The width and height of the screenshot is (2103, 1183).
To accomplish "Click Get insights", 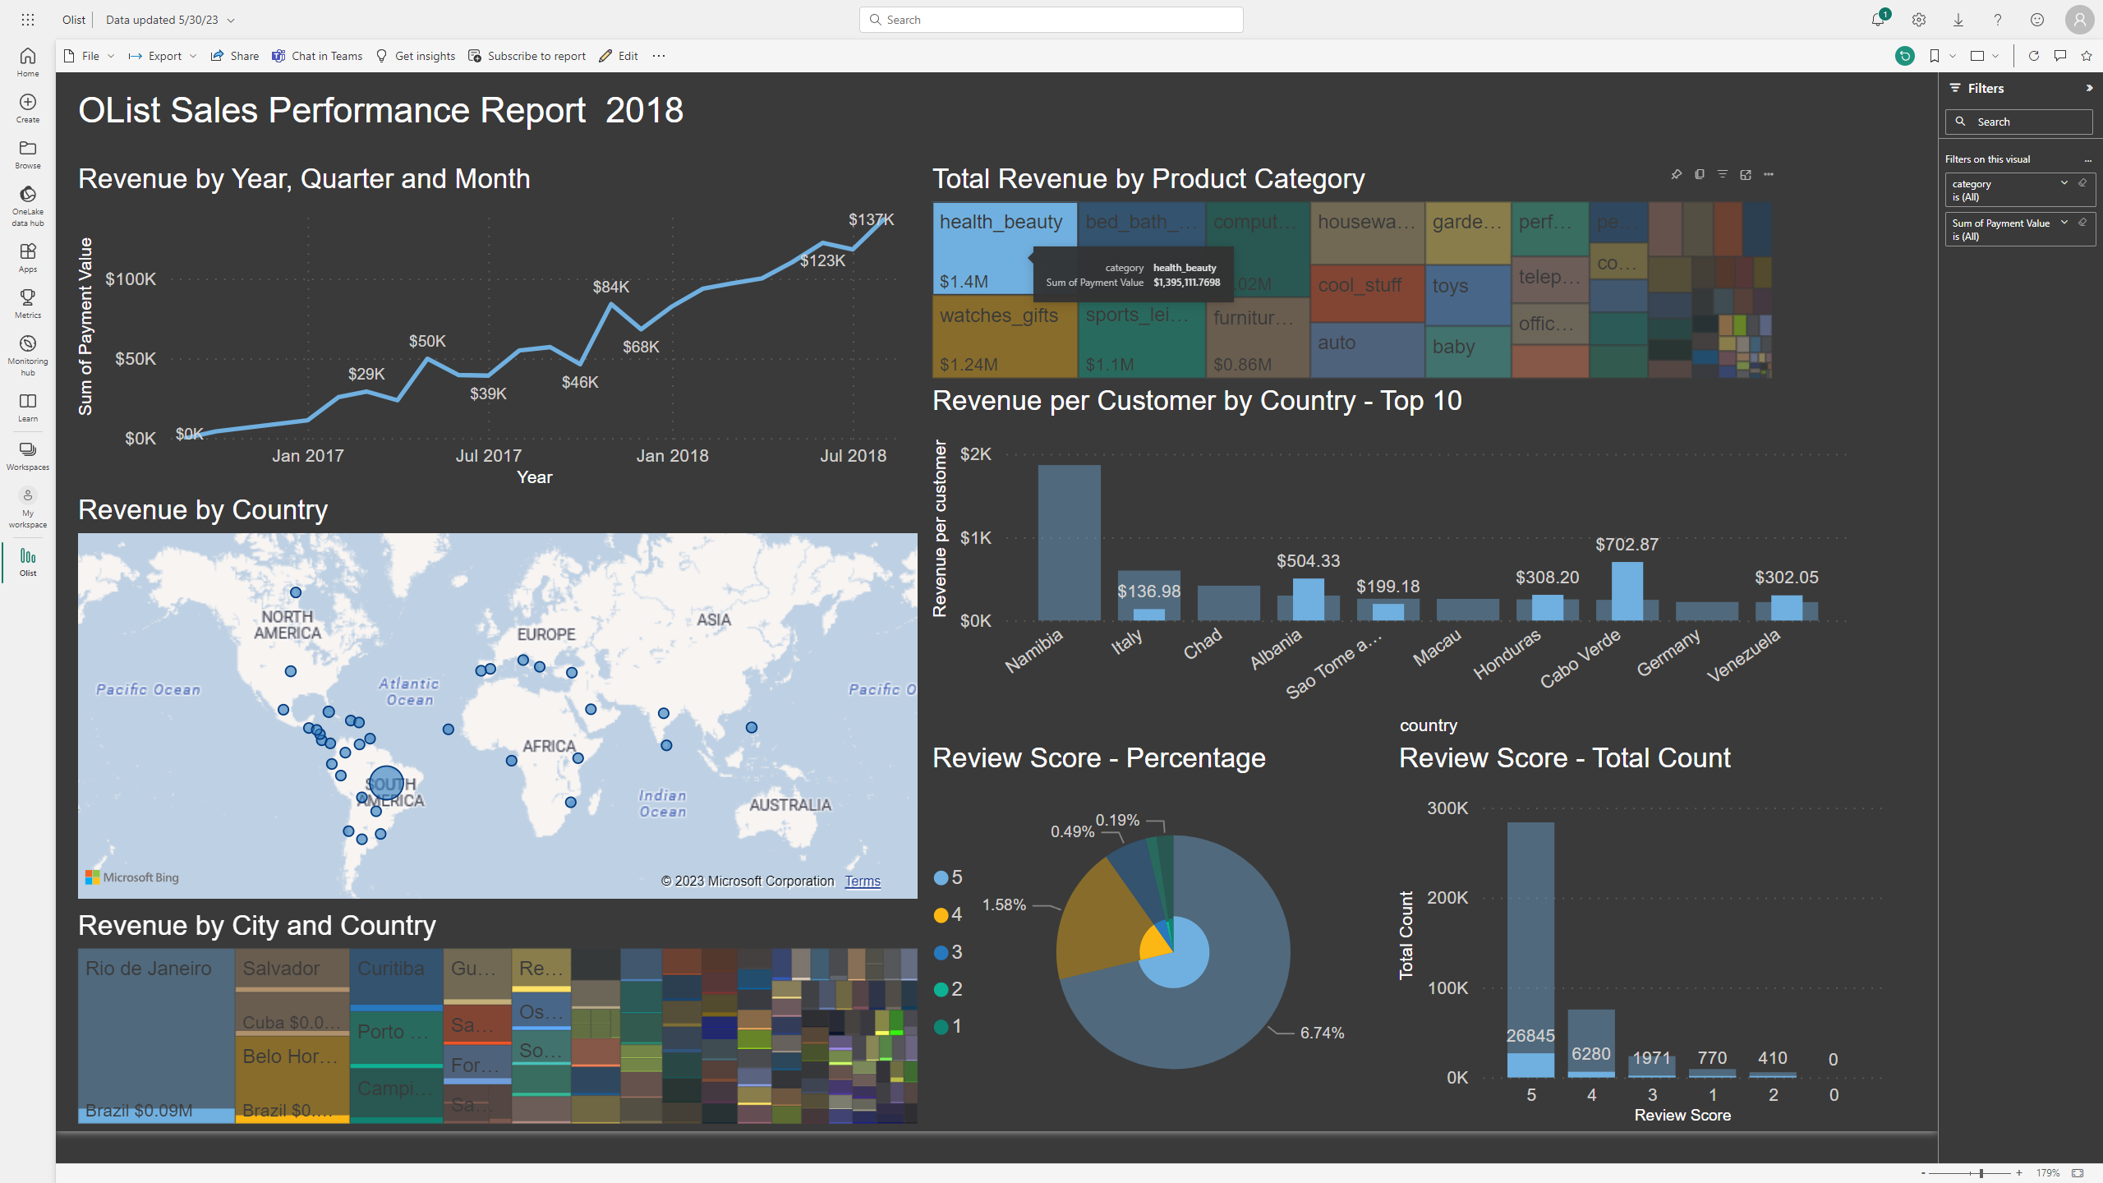I will tap(416, 56).
